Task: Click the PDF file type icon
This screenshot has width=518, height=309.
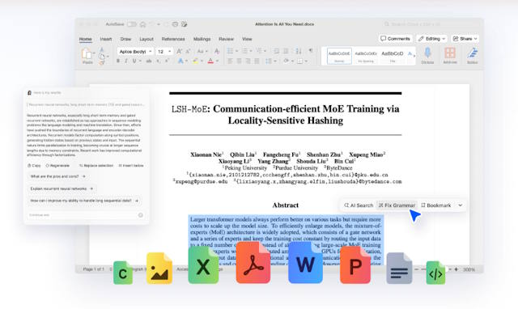Action: pos(253,263)
